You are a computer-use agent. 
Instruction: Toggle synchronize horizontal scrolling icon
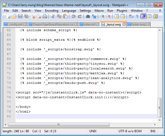[x=123, y=17]
